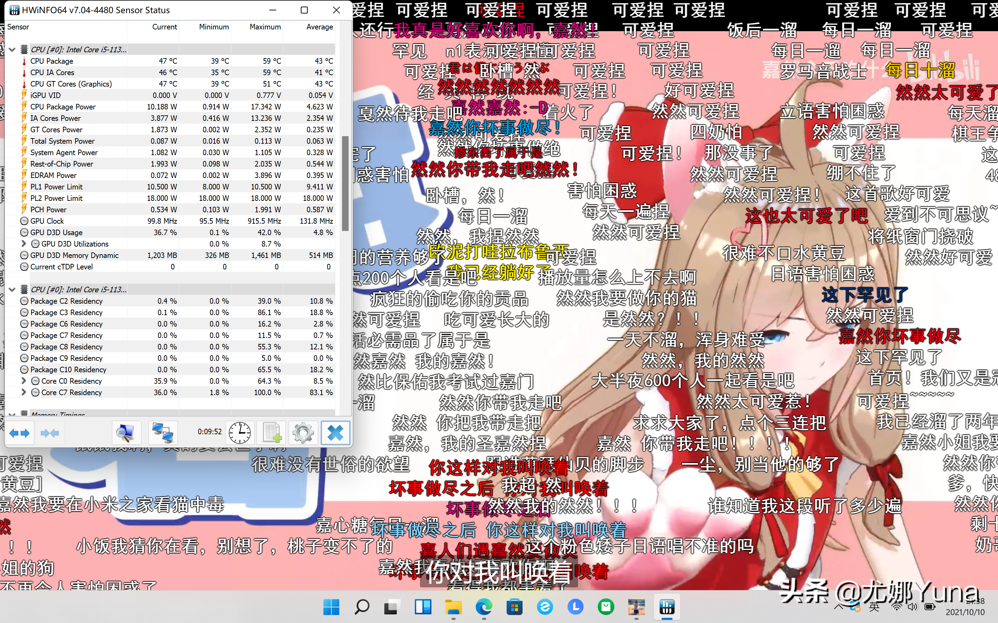Collapse the second CPU [#0] residency group
Image resolution: width=998 pixels, height=623 pixels.
pos(12,290)
